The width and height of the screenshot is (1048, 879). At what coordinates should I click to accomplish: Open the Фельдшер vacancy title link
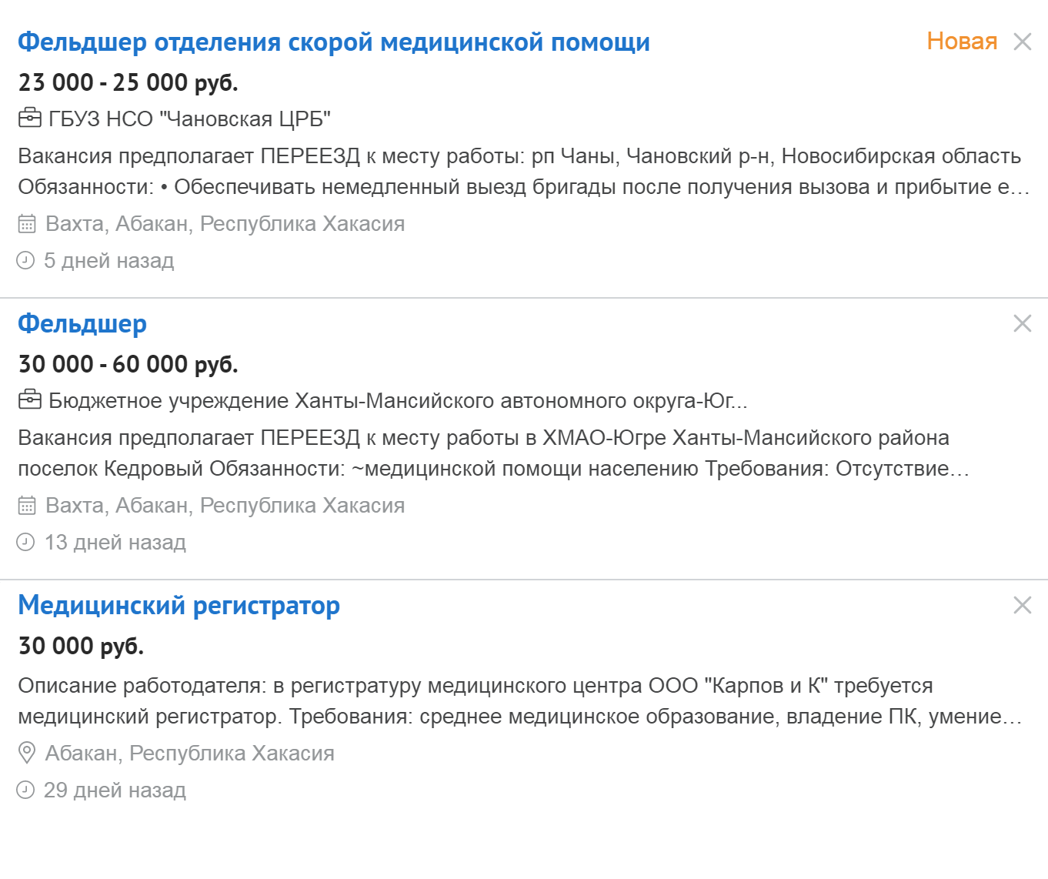[x=82, y=323]
